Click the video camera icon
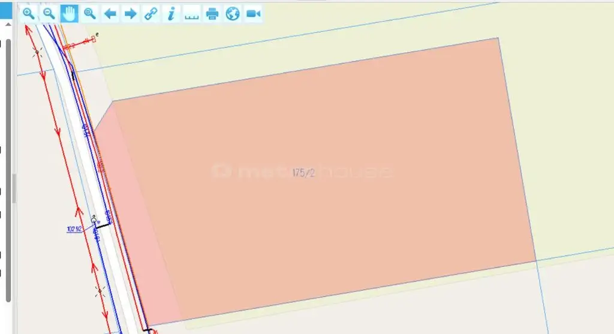 [253, 14]
